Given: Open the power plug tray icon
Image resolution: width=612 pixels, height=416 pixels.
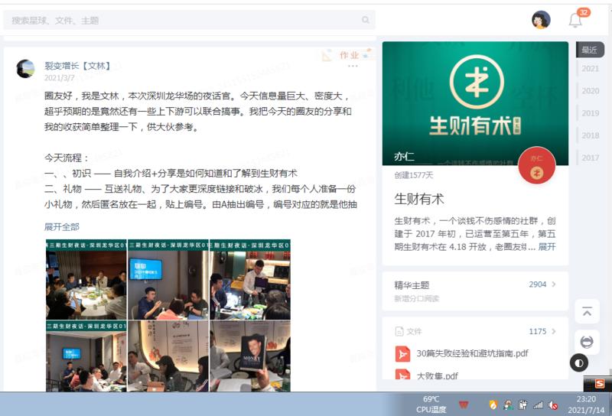Looking at the screenshot, I should 522,405.
